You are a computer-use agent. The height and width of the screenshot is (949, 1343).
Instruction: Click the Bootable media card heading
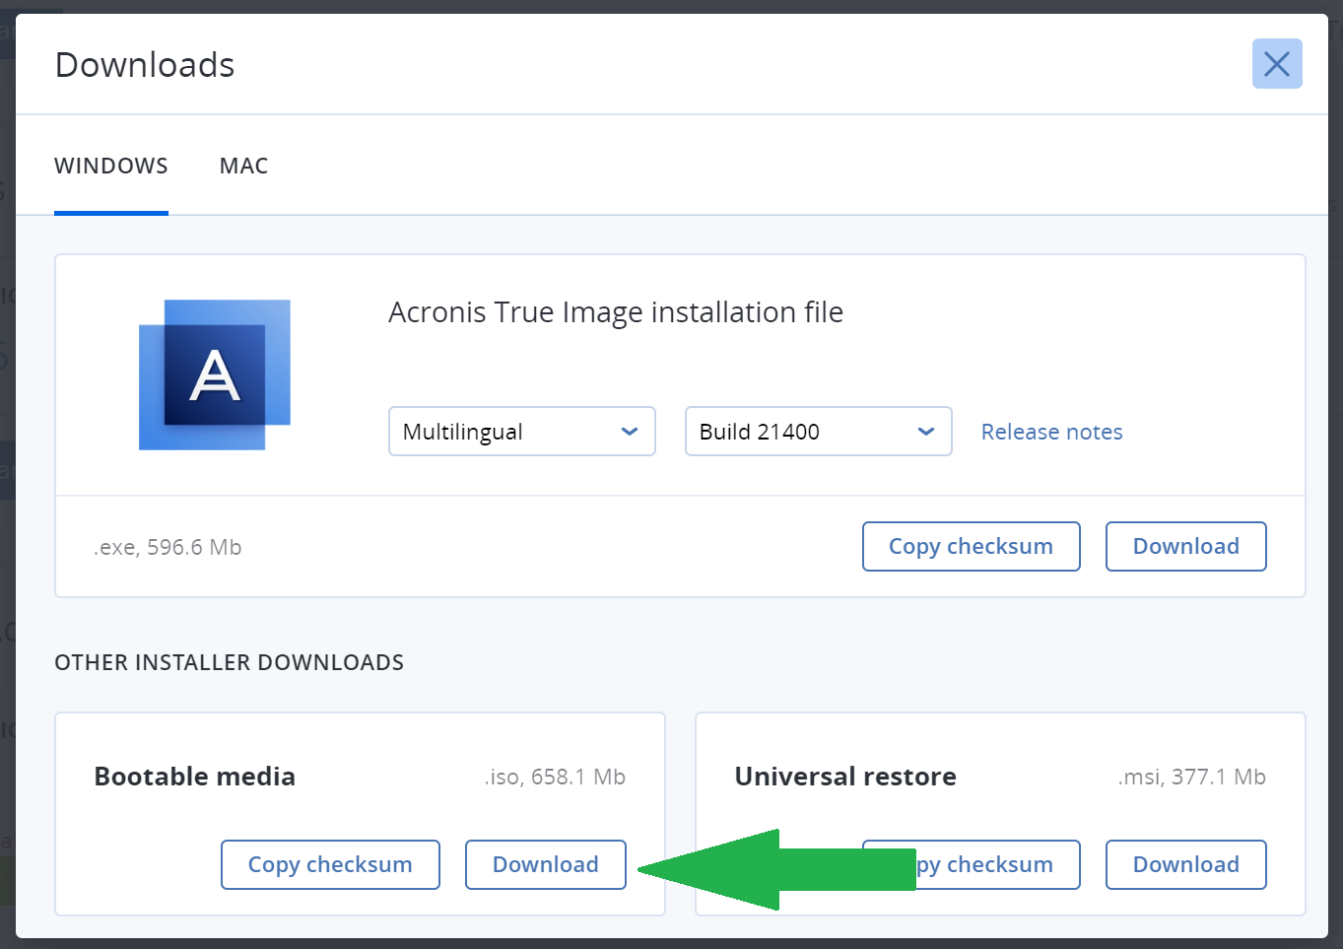tap(194, 776)
